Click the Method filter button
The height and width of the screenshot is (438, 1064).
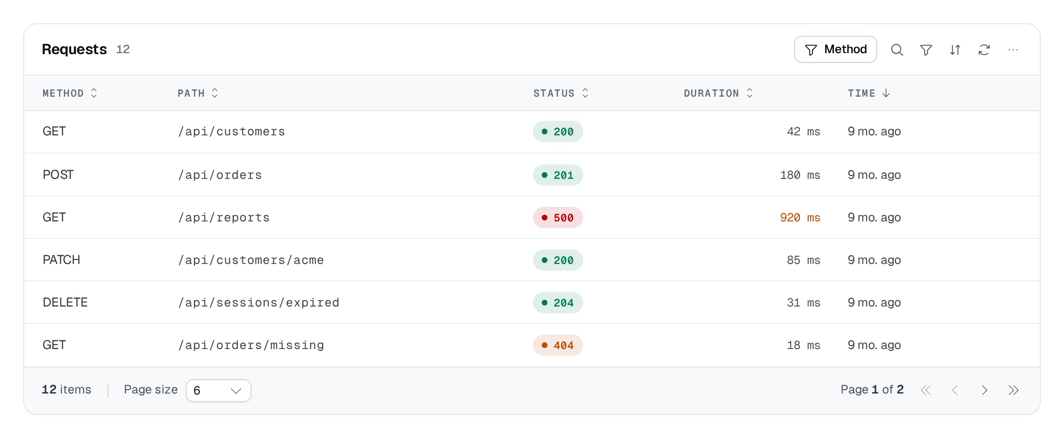point(835,49)
